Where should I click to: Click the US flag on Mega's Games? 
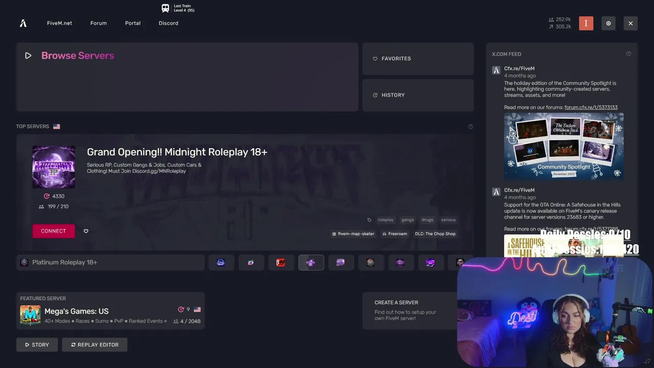[x=197, y=309]
